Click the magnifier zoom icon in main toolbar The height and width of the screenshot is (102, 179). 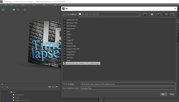tap(18, 10)
